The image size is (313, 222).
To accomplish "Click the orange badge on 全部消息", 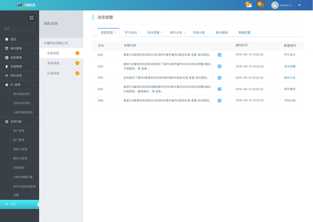I will pos(77,53).
